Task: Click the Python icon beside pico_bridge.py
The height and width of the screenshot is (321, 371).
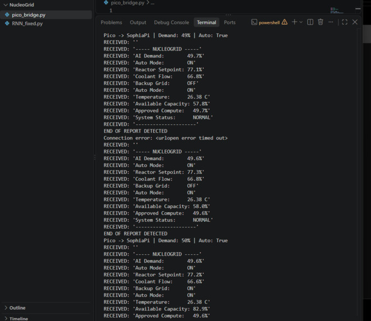Action: click(x=7, y=15)
